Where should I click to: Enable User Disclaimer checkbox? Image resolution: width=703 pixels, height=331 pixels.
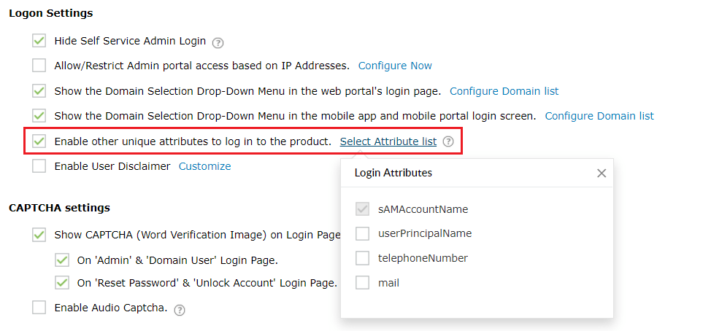pos(39,167)
